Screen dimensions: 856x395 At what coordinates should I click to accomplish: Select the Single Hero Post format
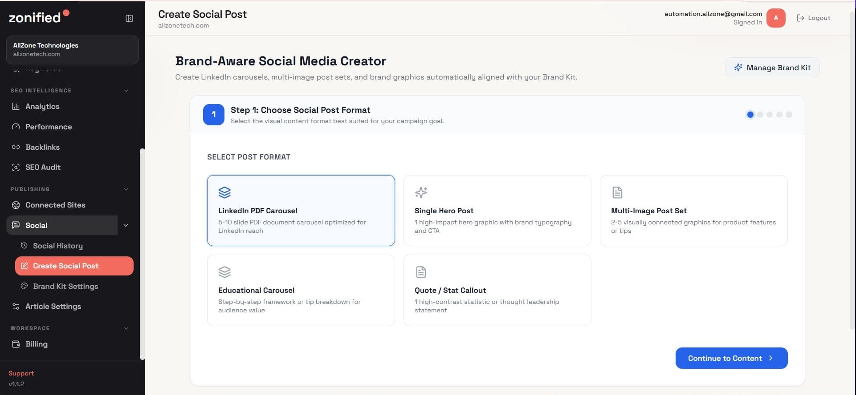(x=497, y=210)
